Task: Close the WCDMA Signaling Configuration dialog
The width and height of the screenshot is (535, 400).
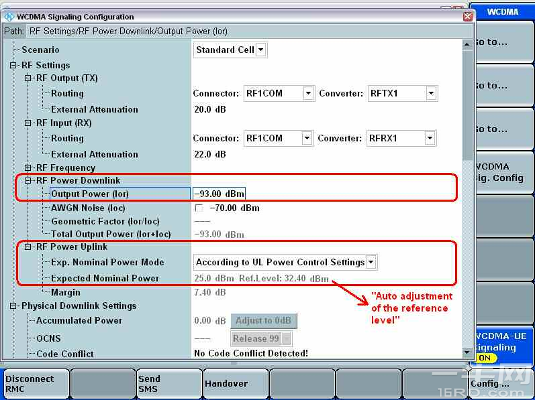Action: click(x=467, y=17)
